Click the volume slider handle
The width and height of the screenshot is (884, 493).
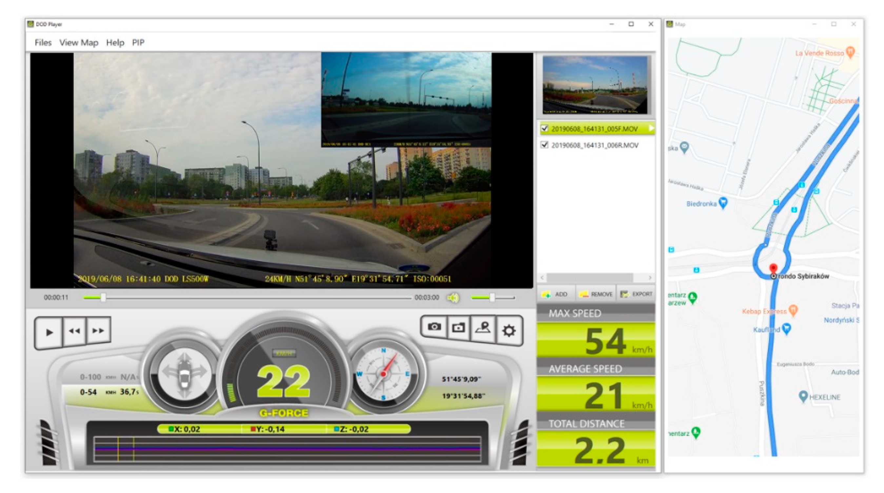(492, 298)
